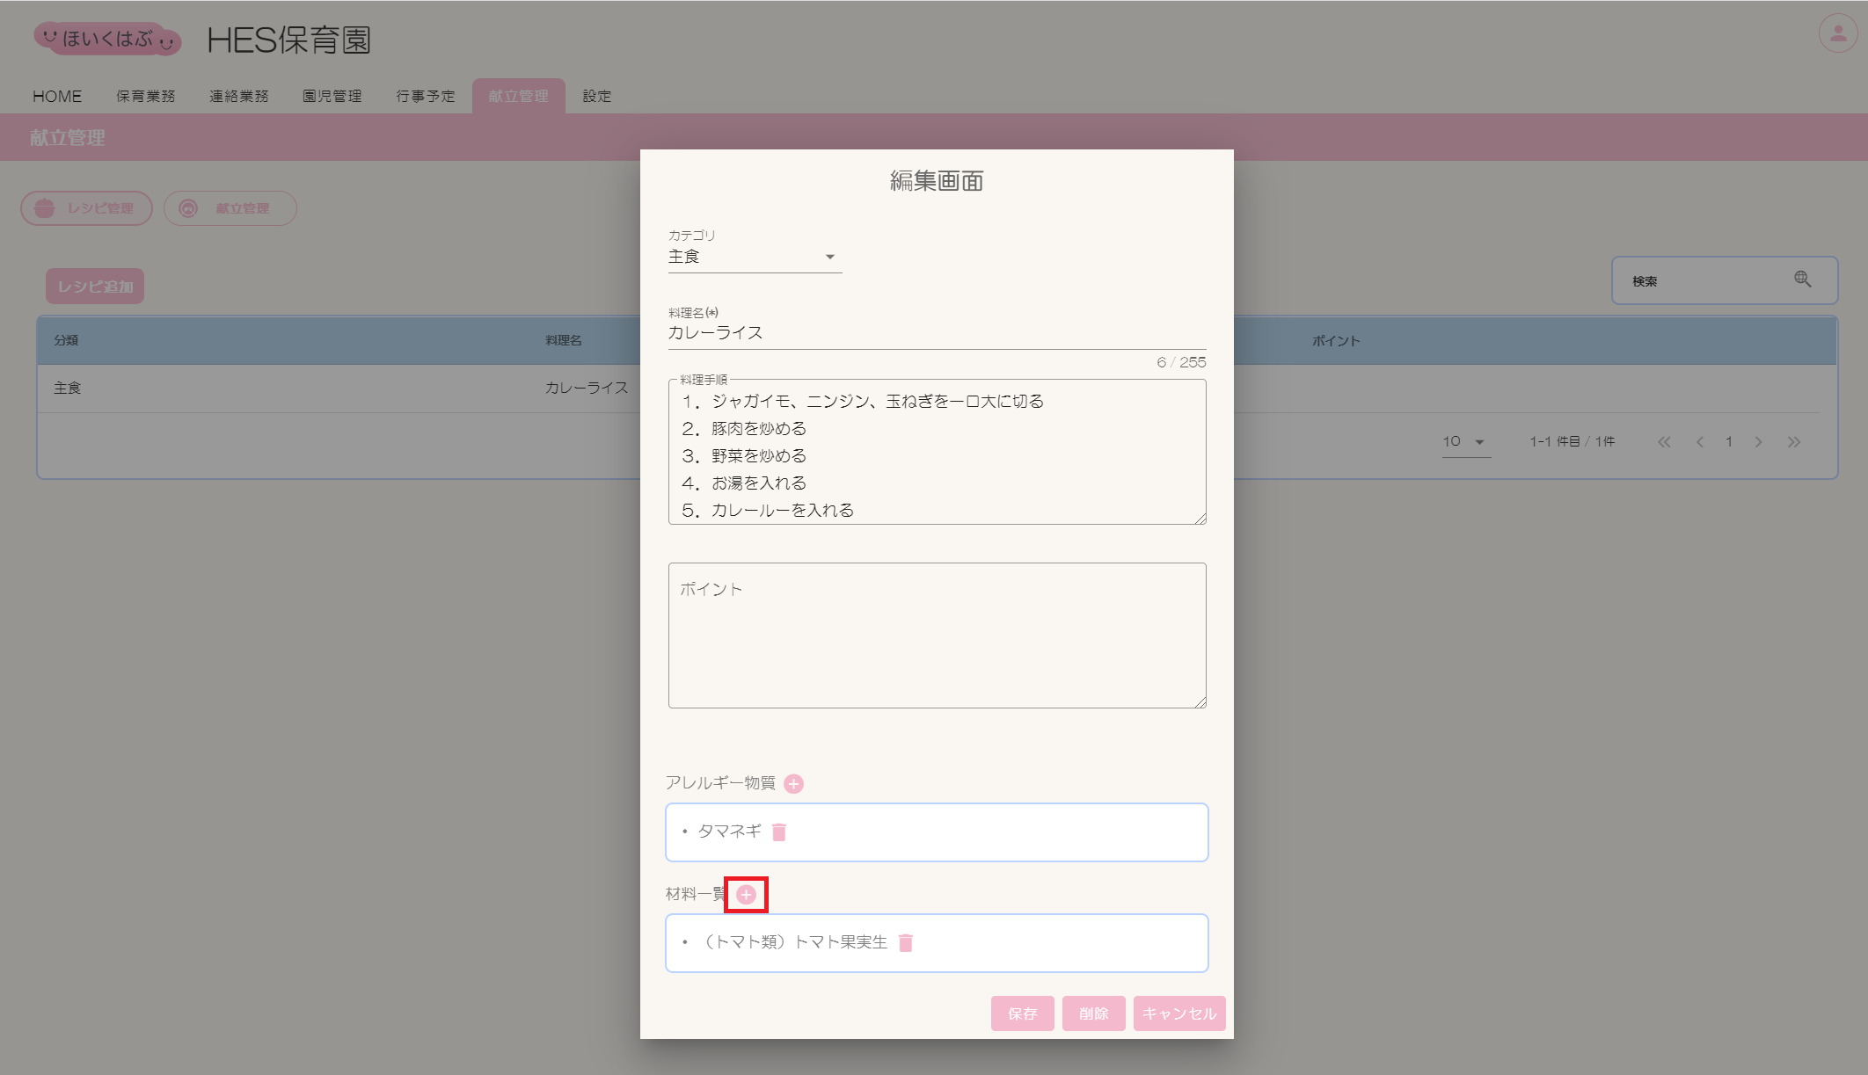Screen dimensions: 1868x1075
Task: Click into the 料理名 field containing カレーライス
Action: click(x=937, y=333)
